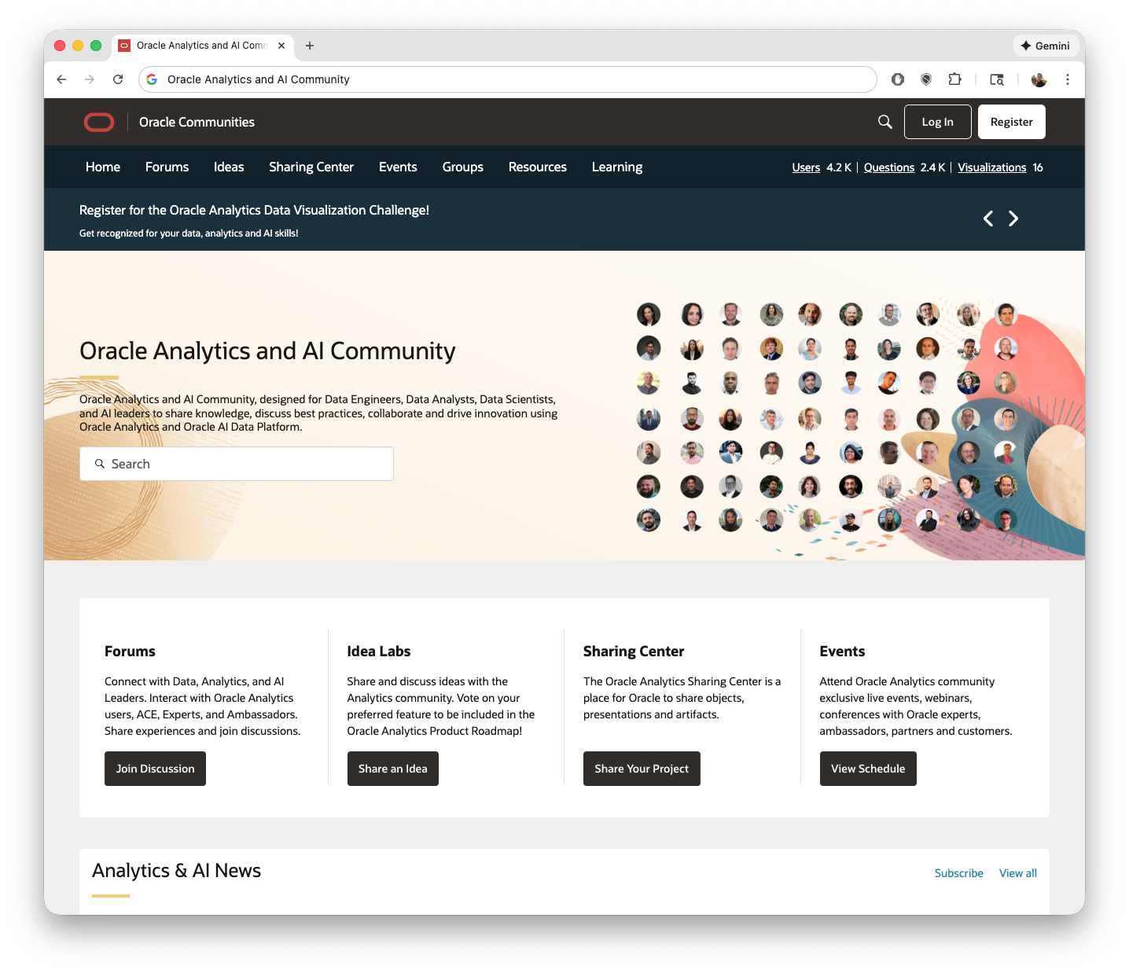Open the Learning menu item

(x=617, y=167)
